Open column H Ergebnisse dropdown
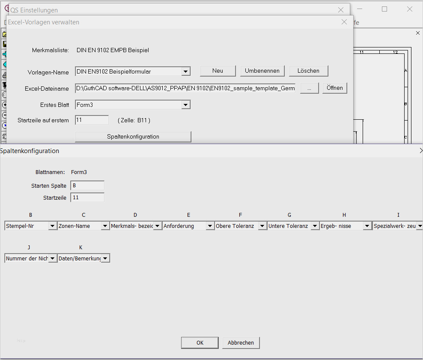Viewport: 423px width, 360px height. pos(367,226)
